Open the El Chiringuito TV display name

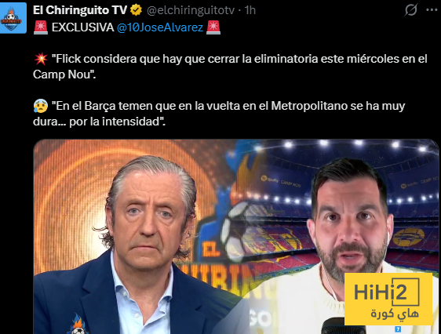(80, 10)
